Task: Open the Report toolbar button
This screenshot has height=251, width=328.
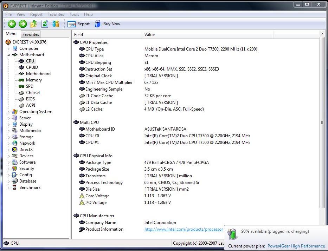Action: pyautogui.click(x=79, y=24)
